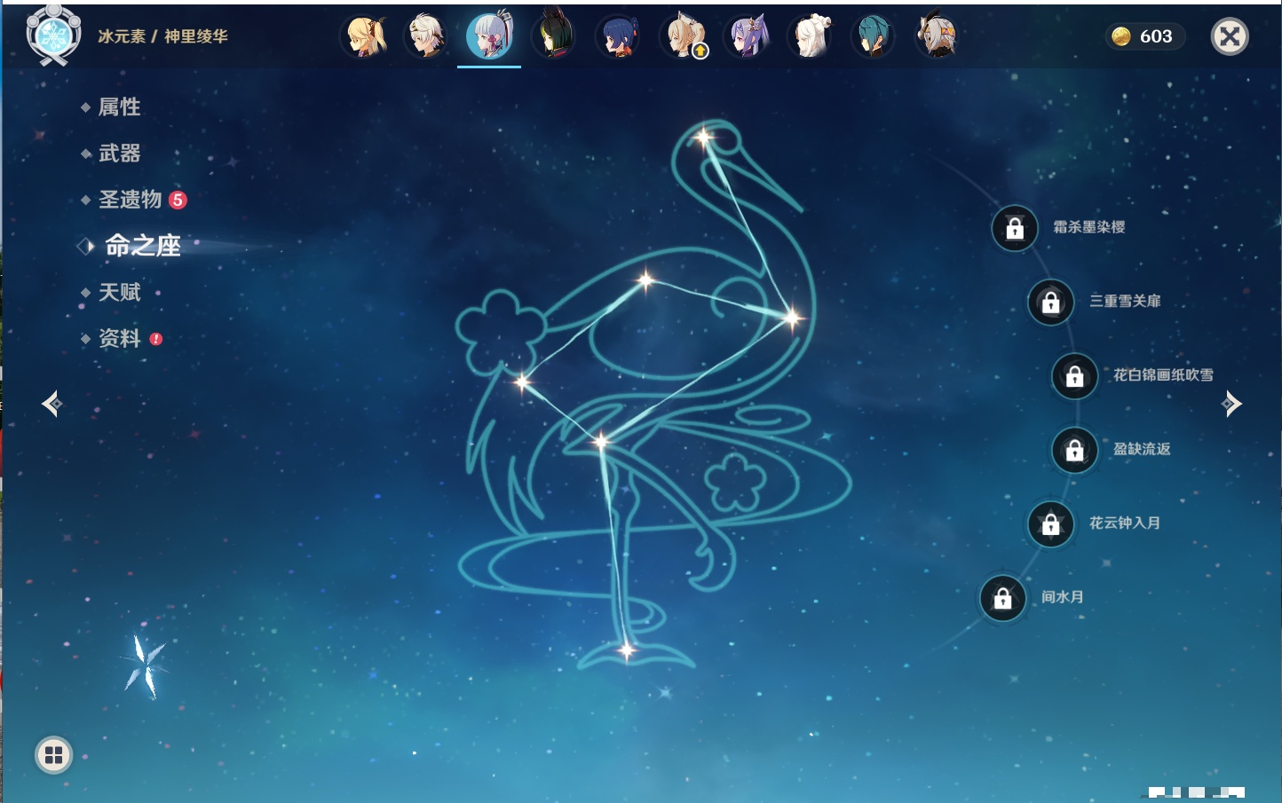Open 圣遗物 artifacts menu with badge 5

pyautogui.click(x=131, y=200)
